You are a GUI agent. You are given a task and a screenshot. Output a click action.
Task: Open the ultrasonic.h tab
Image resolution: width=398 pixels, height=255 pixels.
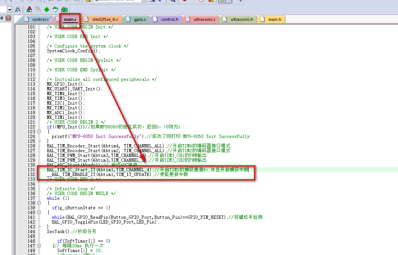pyautogui.click(x=238, y=19)
